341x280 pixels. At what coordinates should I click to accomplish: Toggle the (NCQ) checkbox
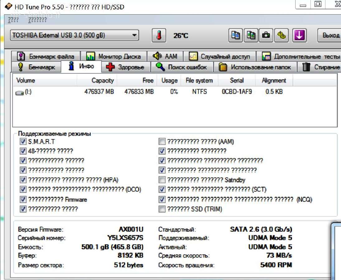[x=162, y=199]
